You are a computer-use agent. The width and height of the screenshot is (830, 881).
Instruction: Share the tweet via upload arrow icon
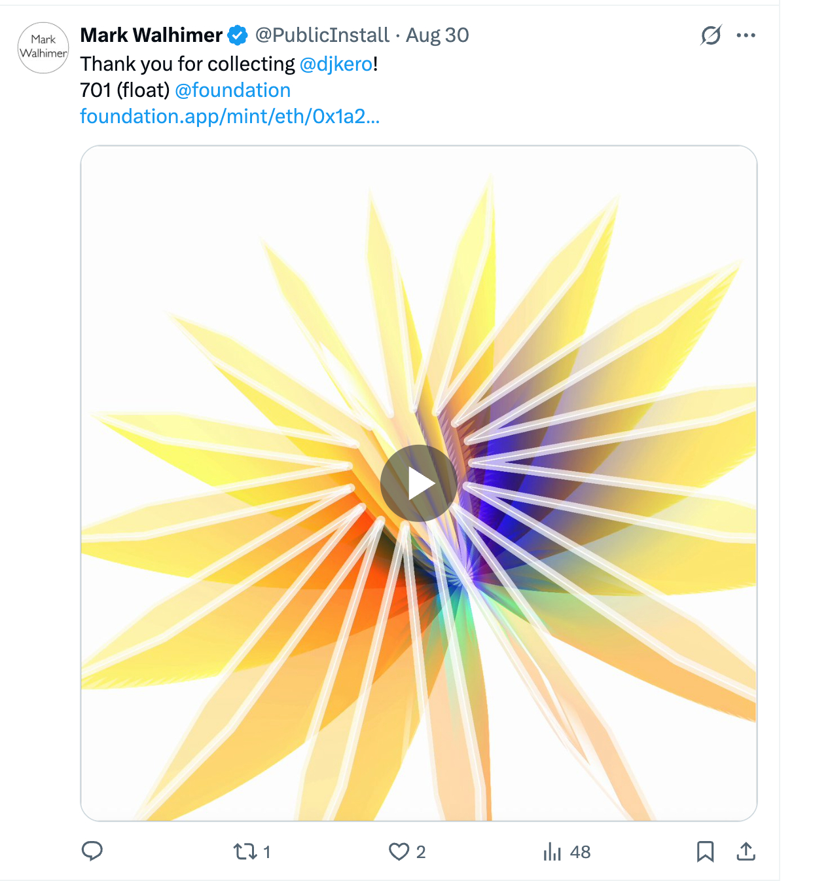[746, 852]
